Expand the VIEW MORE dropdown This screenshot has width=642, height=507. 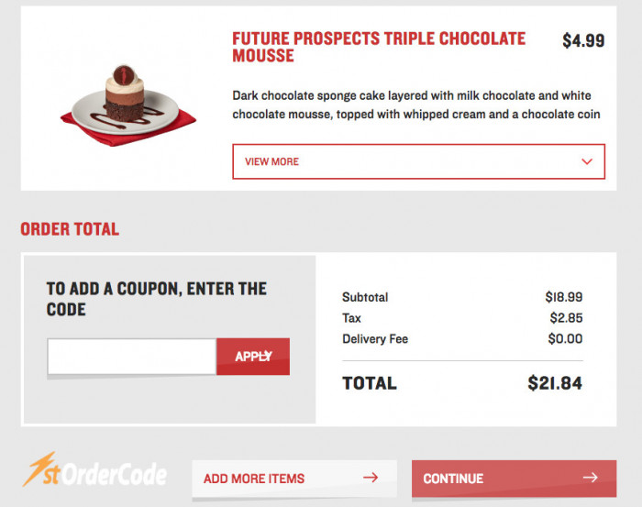[418, 161]
